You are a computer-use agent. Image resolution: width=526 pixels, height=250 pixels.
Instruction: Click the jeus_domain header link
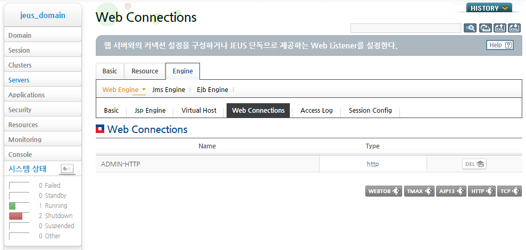coord(43,15)
